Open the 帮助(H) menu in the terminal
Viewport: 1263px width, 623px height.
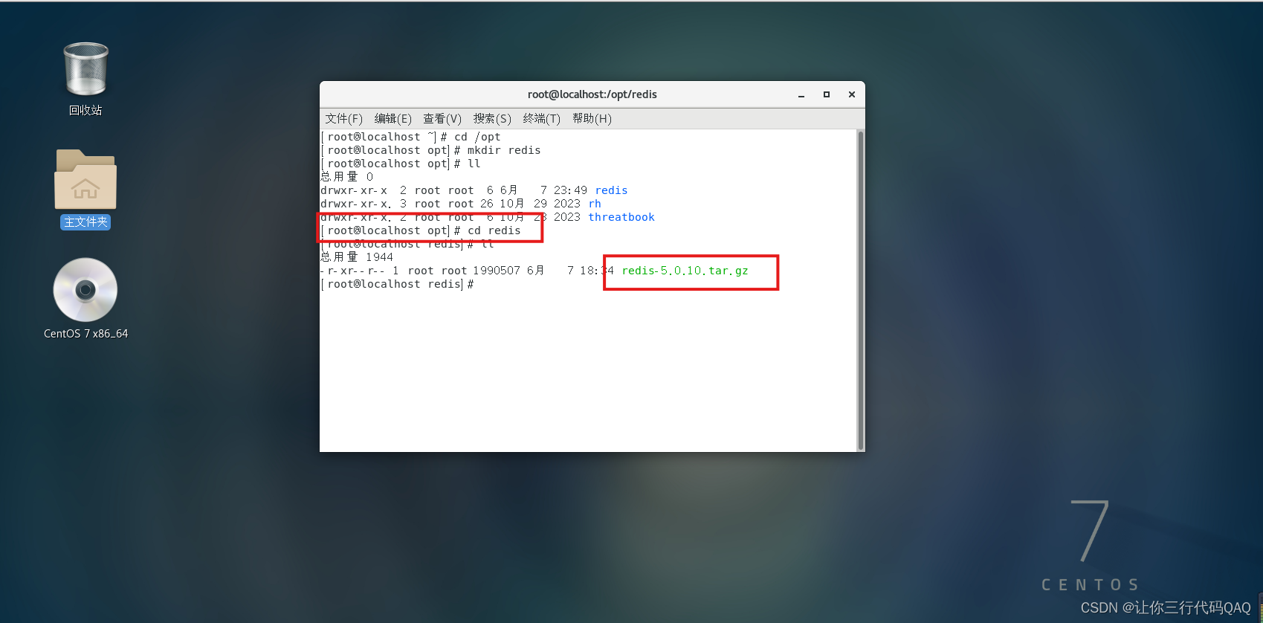(592, 119)
